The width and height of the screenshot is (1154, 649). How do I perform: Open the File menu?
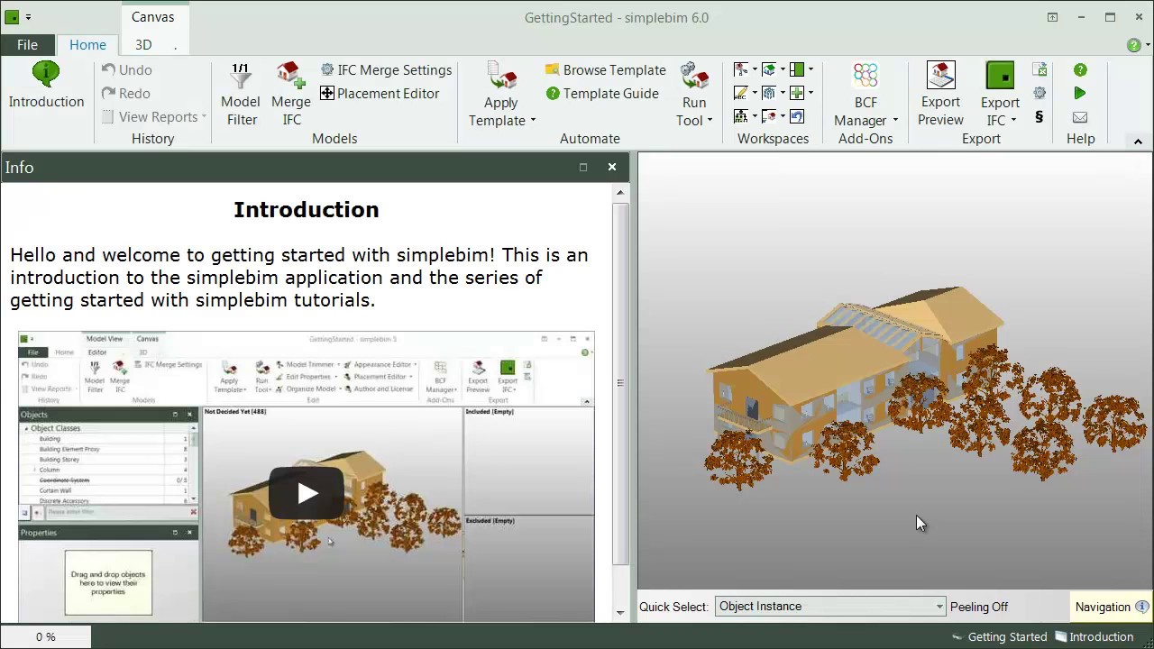(27, 45)
